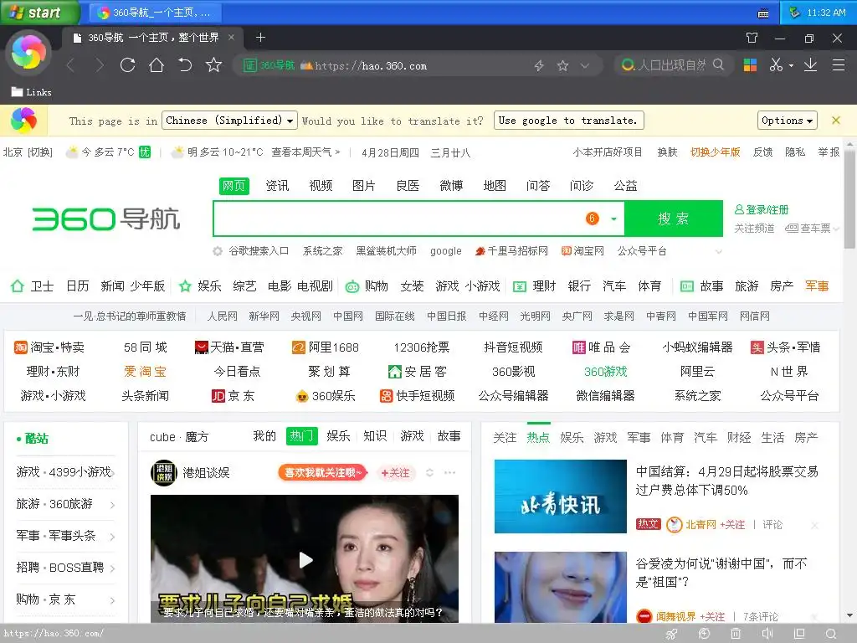Open 北青快讯 news thumbnail
Image resolution: width=857 pixels, height=643 pixels.
click(560, 496)
